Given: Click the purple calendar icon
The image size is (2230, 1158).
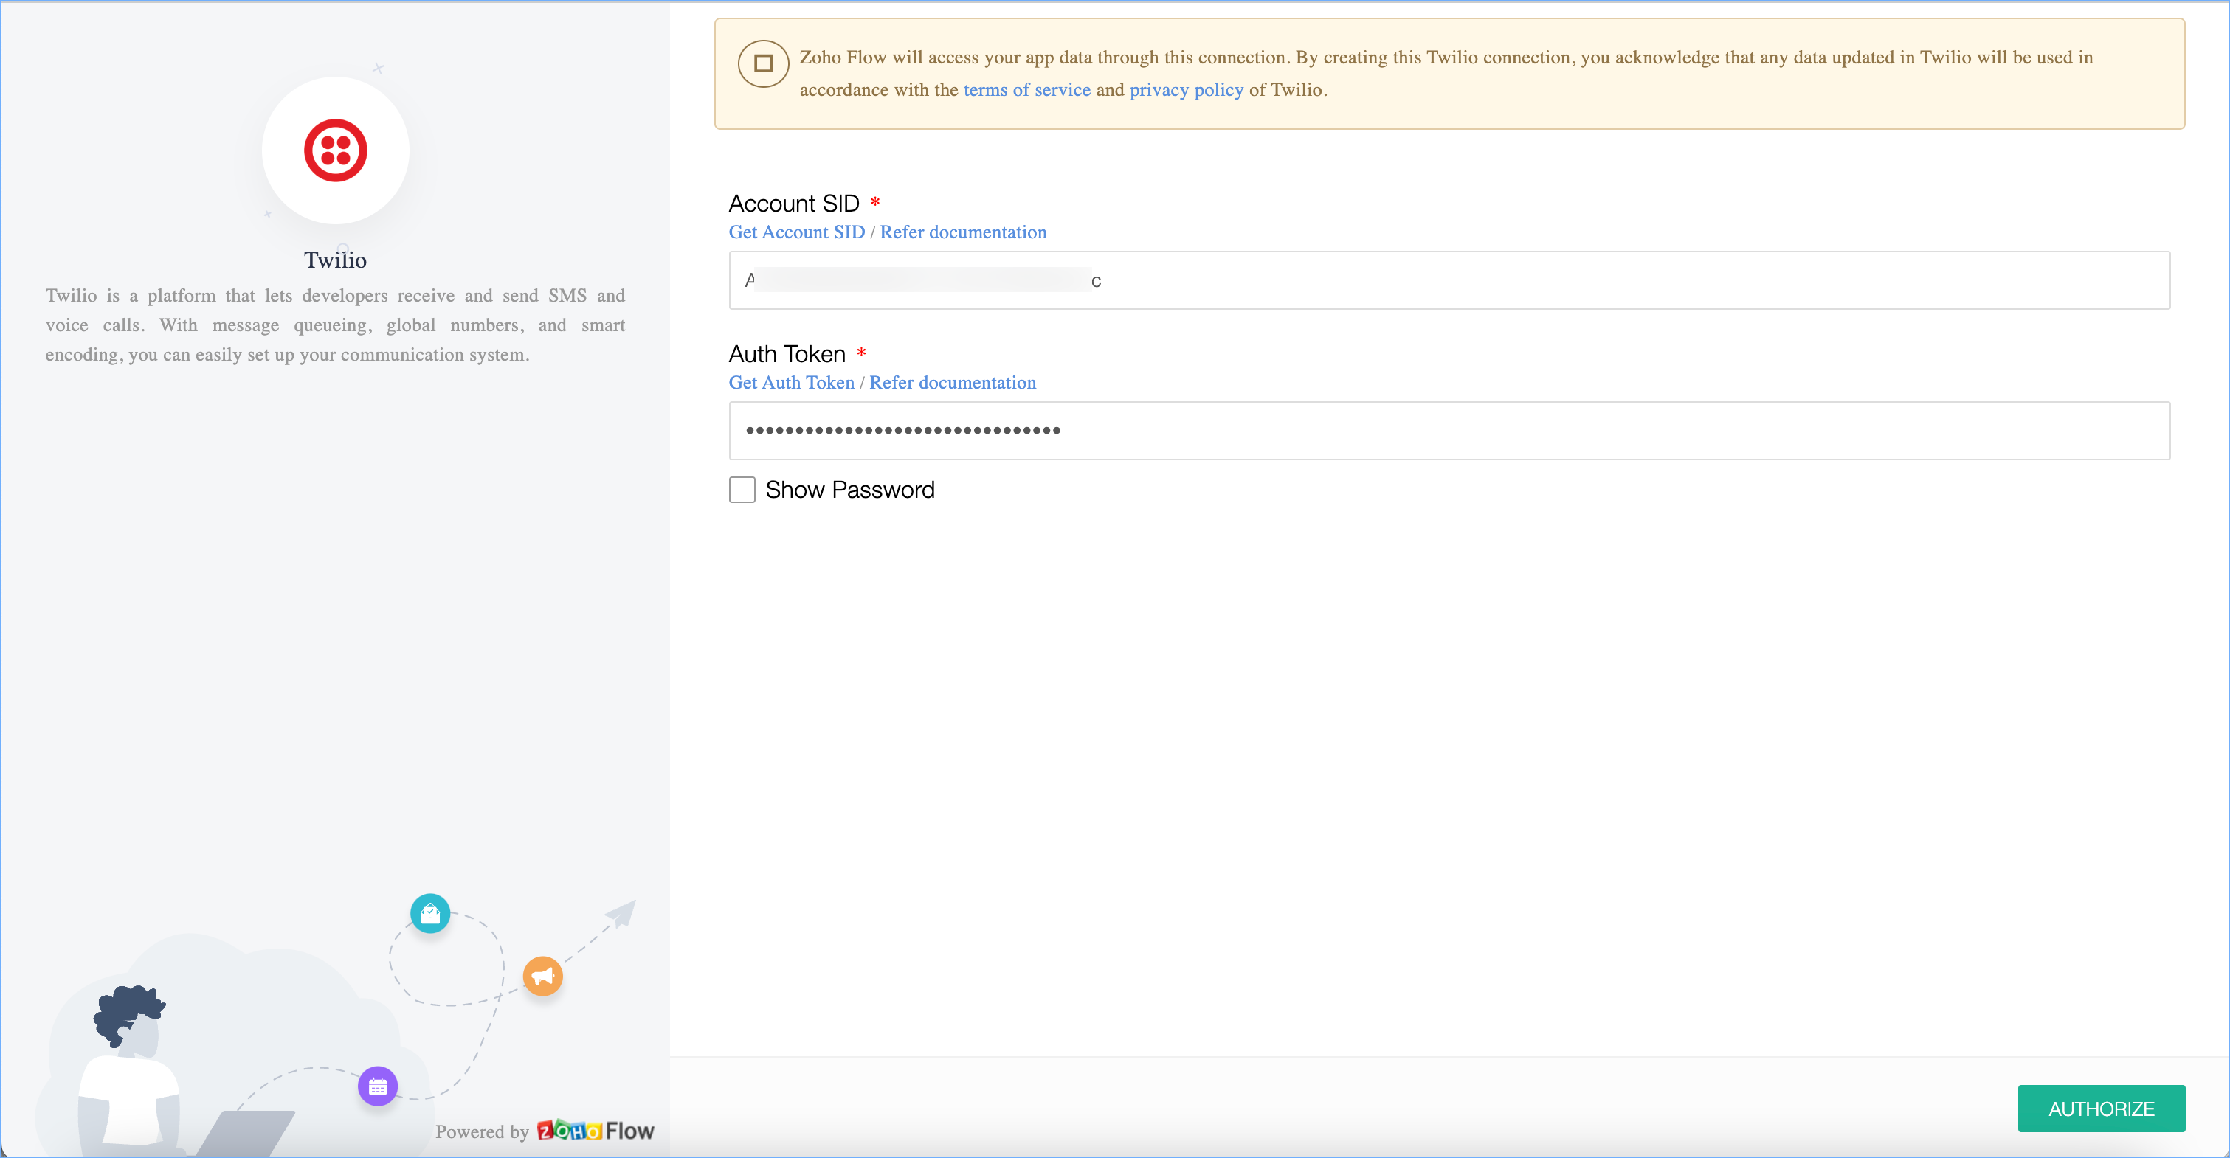Looking at the screenshot, I should click(x=377, y=1086).
